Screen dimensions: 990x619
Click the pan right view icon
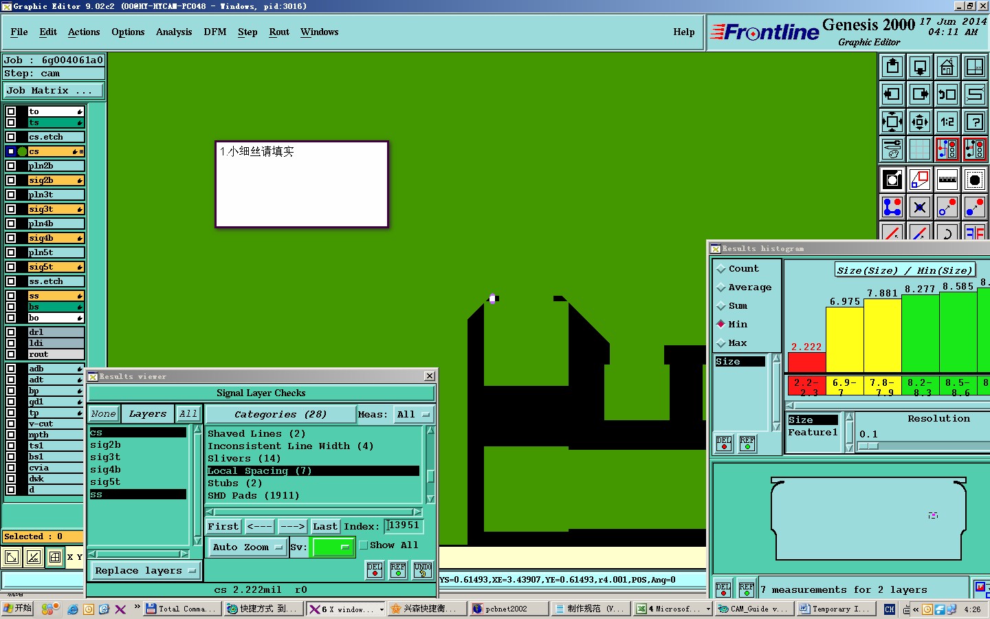point(920,94)
